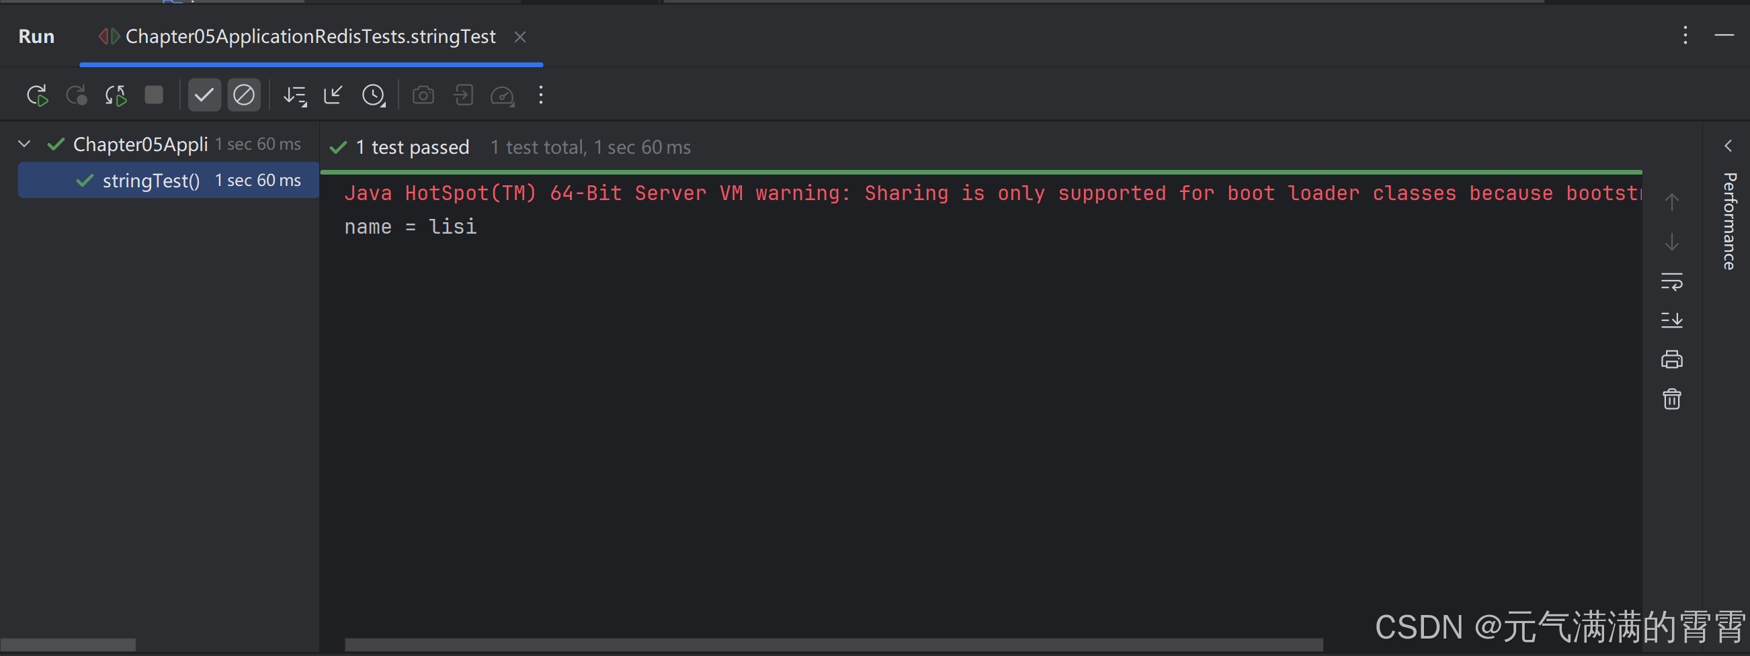Screen dimensions: 1750x656
Task: Click the camera snapshot icon in toolbar
Action: coord(423,95)
